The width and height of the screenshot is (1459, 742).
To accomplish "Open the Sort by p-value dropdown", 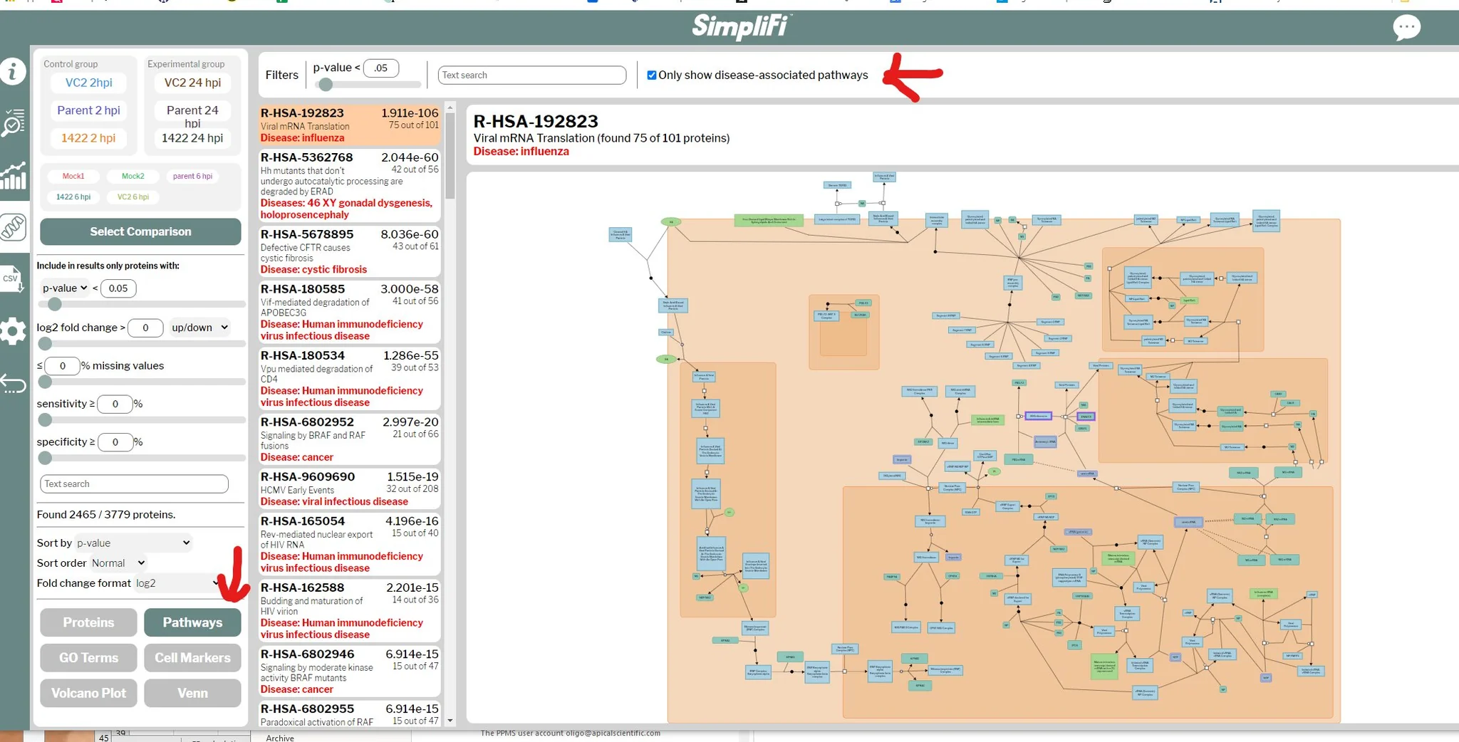I will click(133, 543).
